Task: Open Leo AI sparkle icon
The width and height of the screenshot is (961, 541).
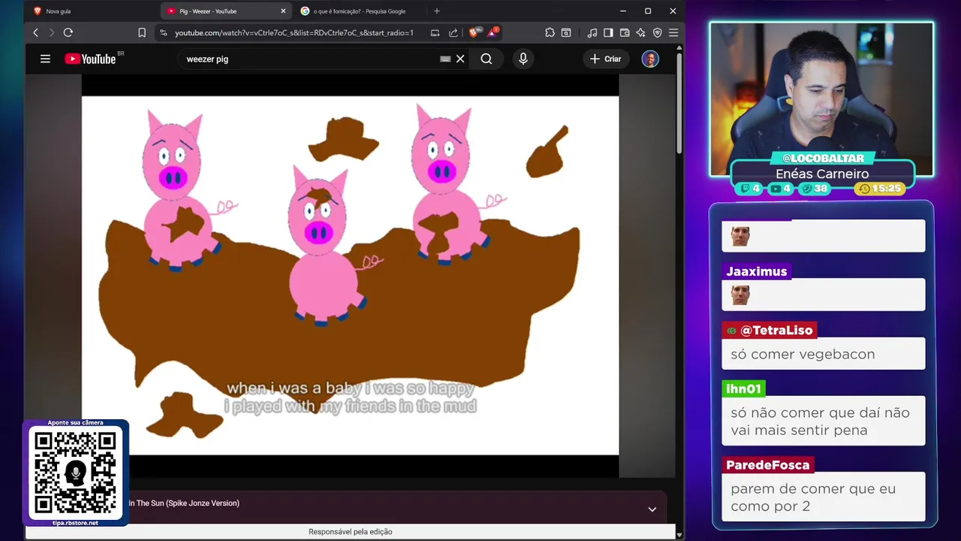Action: [x=640, y=33]
